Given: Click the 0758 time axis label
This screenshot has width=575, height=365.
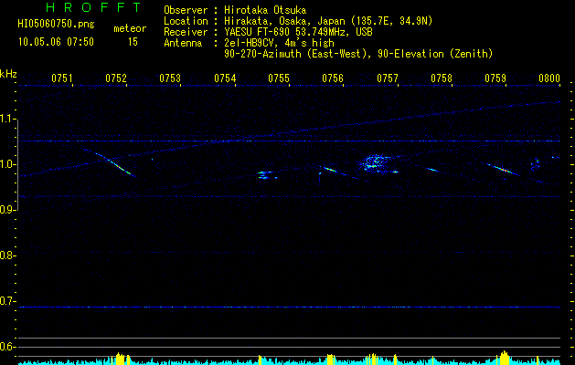Looking at the screenshot, I should tap(442, 78).
